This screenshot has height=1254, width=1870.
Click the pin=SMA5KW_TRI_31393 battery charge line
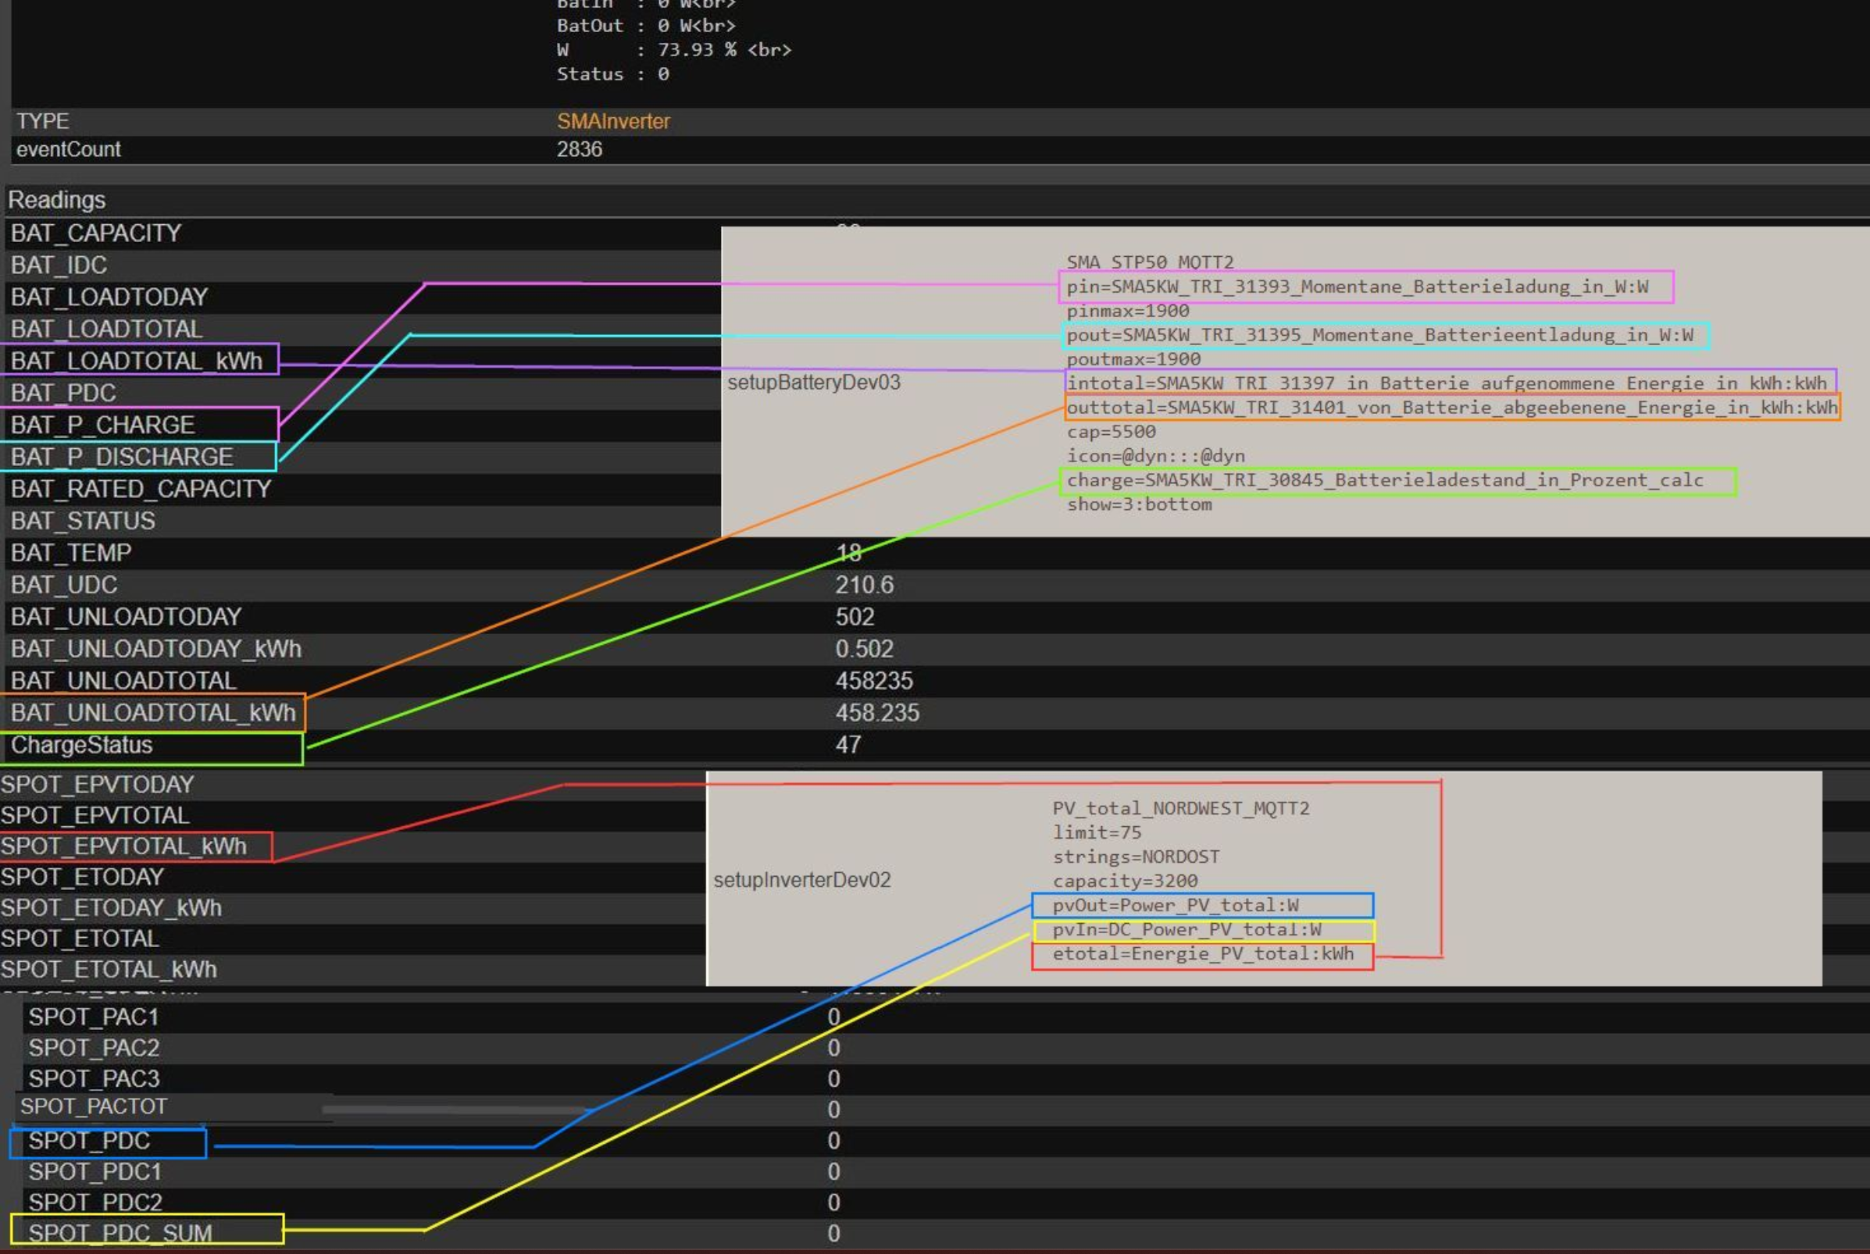(1357, 287)
